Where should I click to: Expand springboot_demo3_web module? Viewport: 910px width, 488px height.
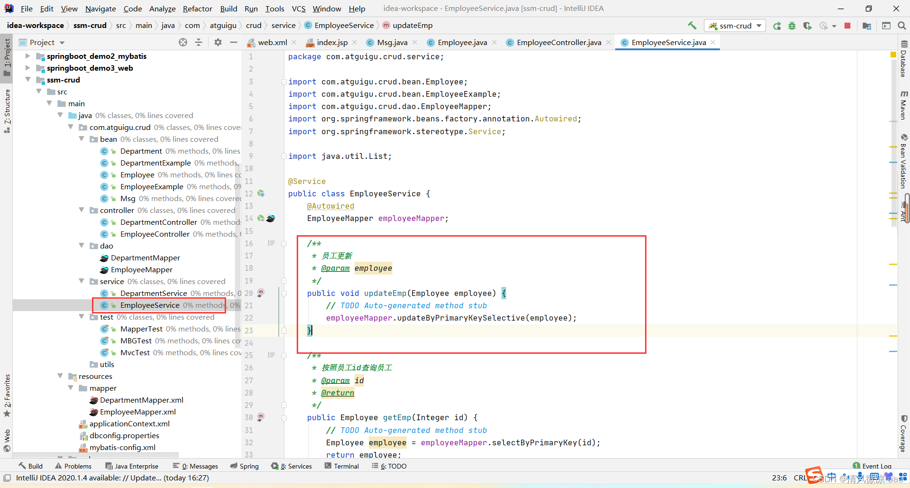point(27,68)
